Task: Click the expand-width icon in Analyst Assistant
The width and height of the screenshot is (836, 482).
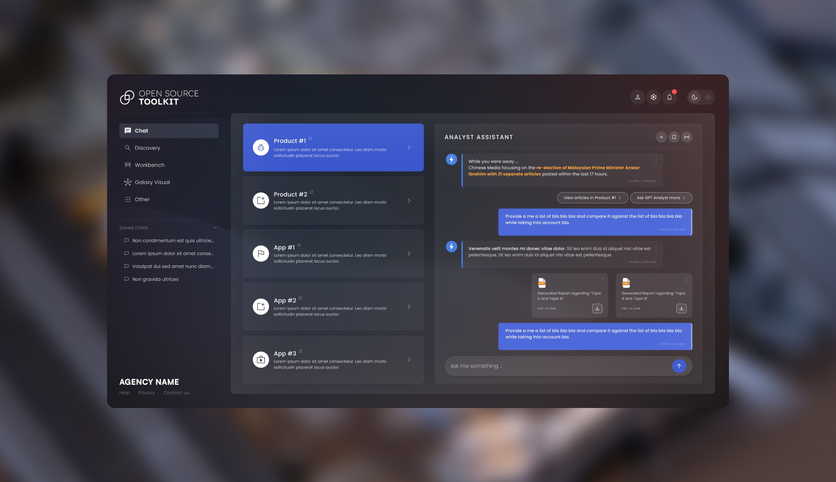Action: 687,137
